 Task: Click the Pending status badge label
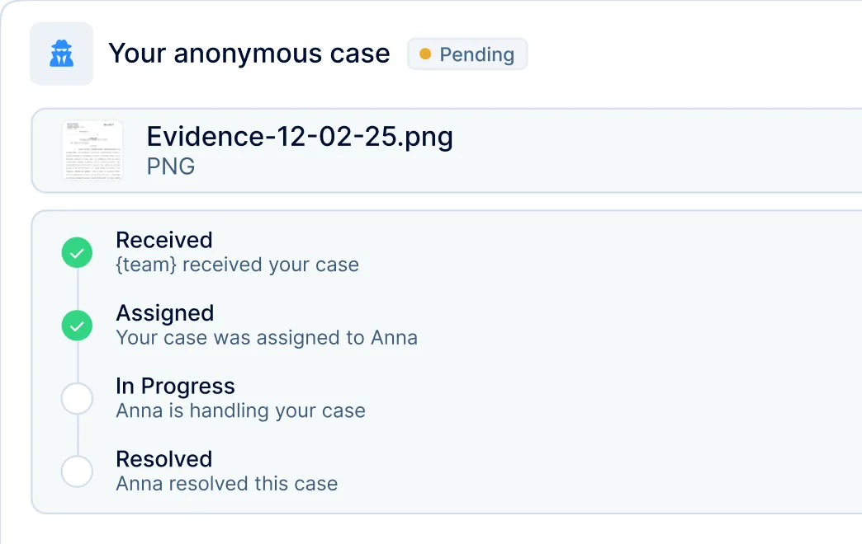476,55
